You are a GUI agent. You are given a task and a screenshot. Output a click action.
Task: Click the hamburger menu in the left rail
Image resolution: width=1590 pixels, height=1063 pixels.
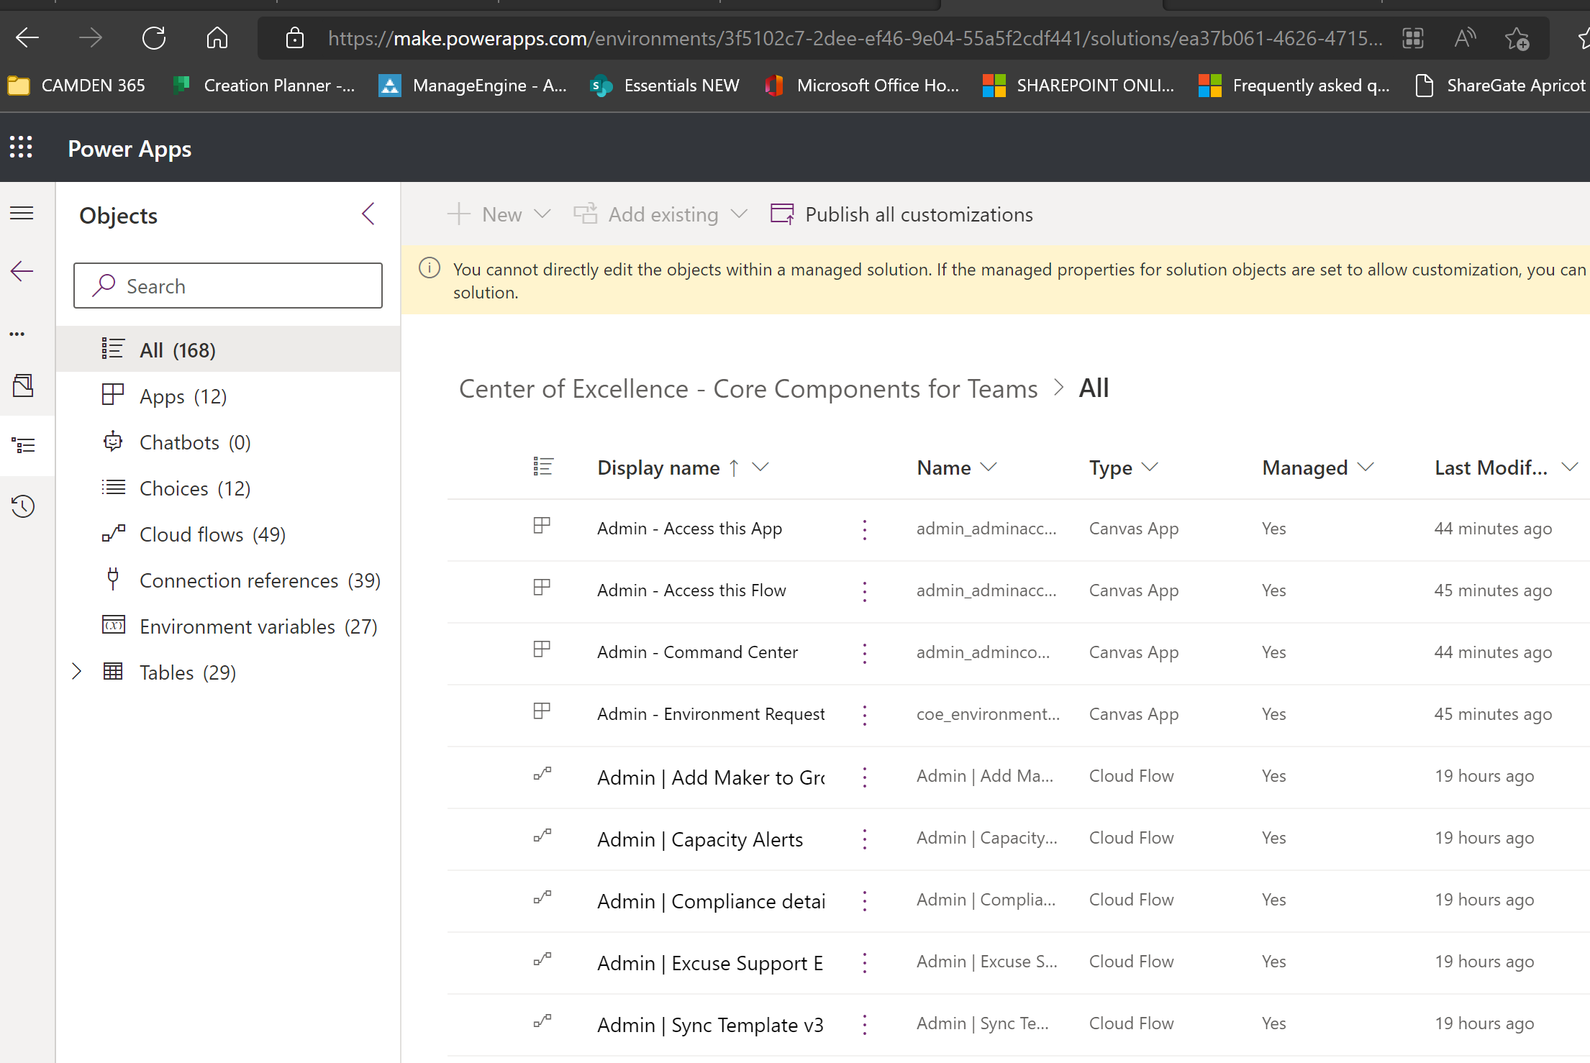[21, 213]
